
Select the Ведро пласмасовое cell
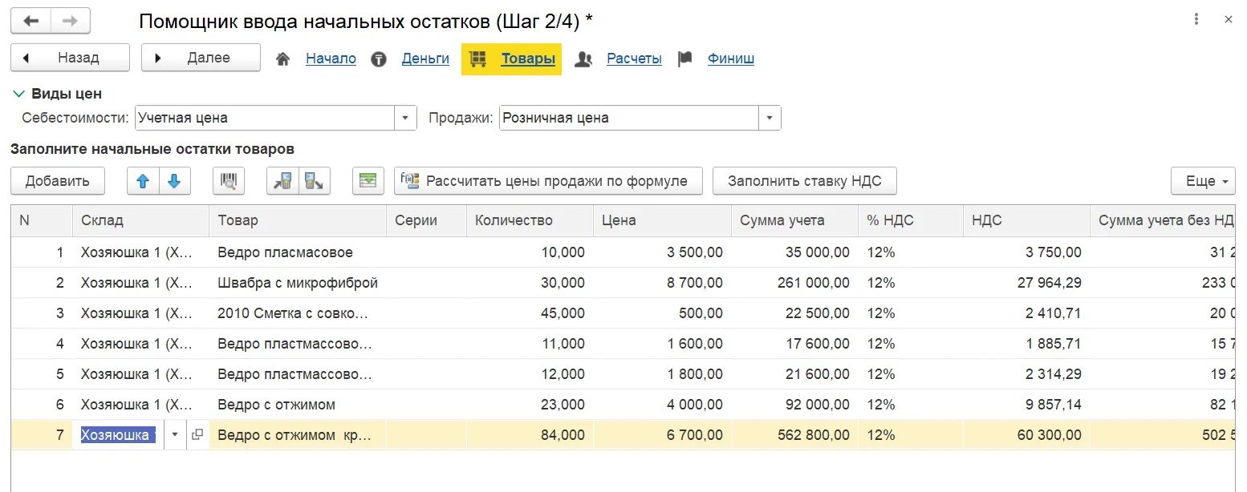(x=297, y=252)
